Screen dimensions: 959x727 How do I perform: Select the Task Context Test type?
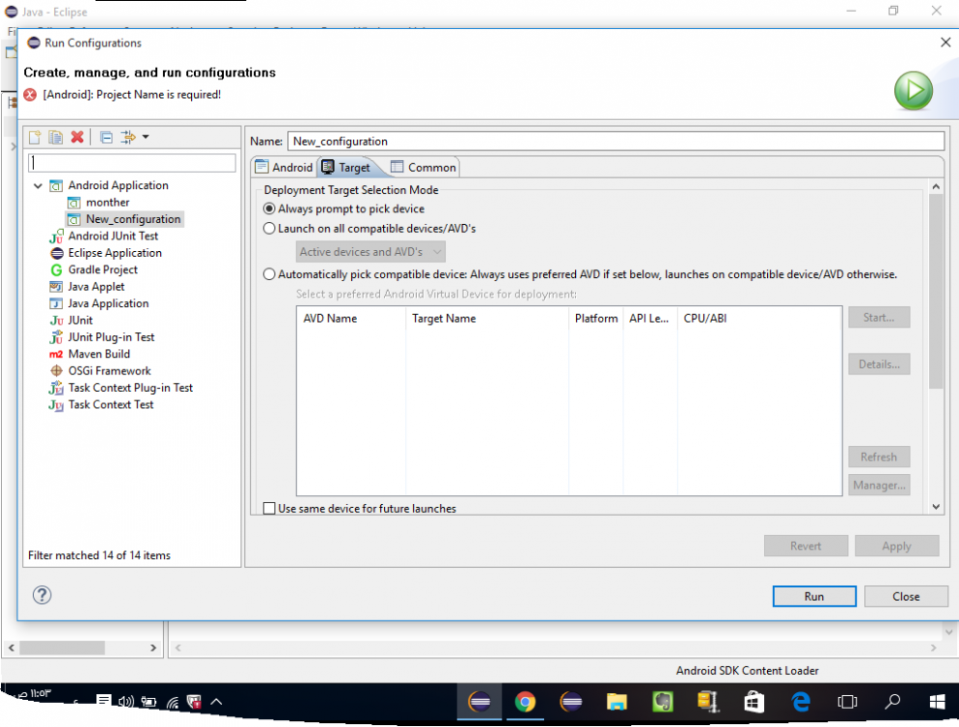(x=111, y=404)
